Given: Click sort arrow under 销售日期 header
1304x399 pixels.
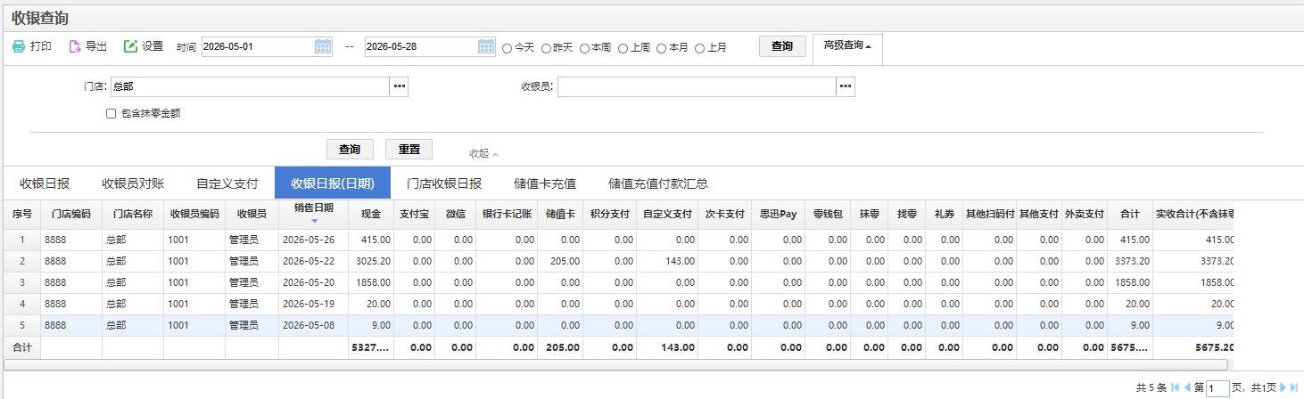Looking at the screenshot, I should coord(313,220).
